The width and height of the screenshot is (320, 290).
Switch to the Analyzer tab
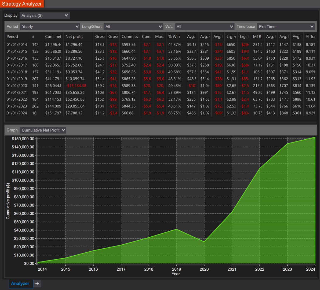(x=20, y=284)
